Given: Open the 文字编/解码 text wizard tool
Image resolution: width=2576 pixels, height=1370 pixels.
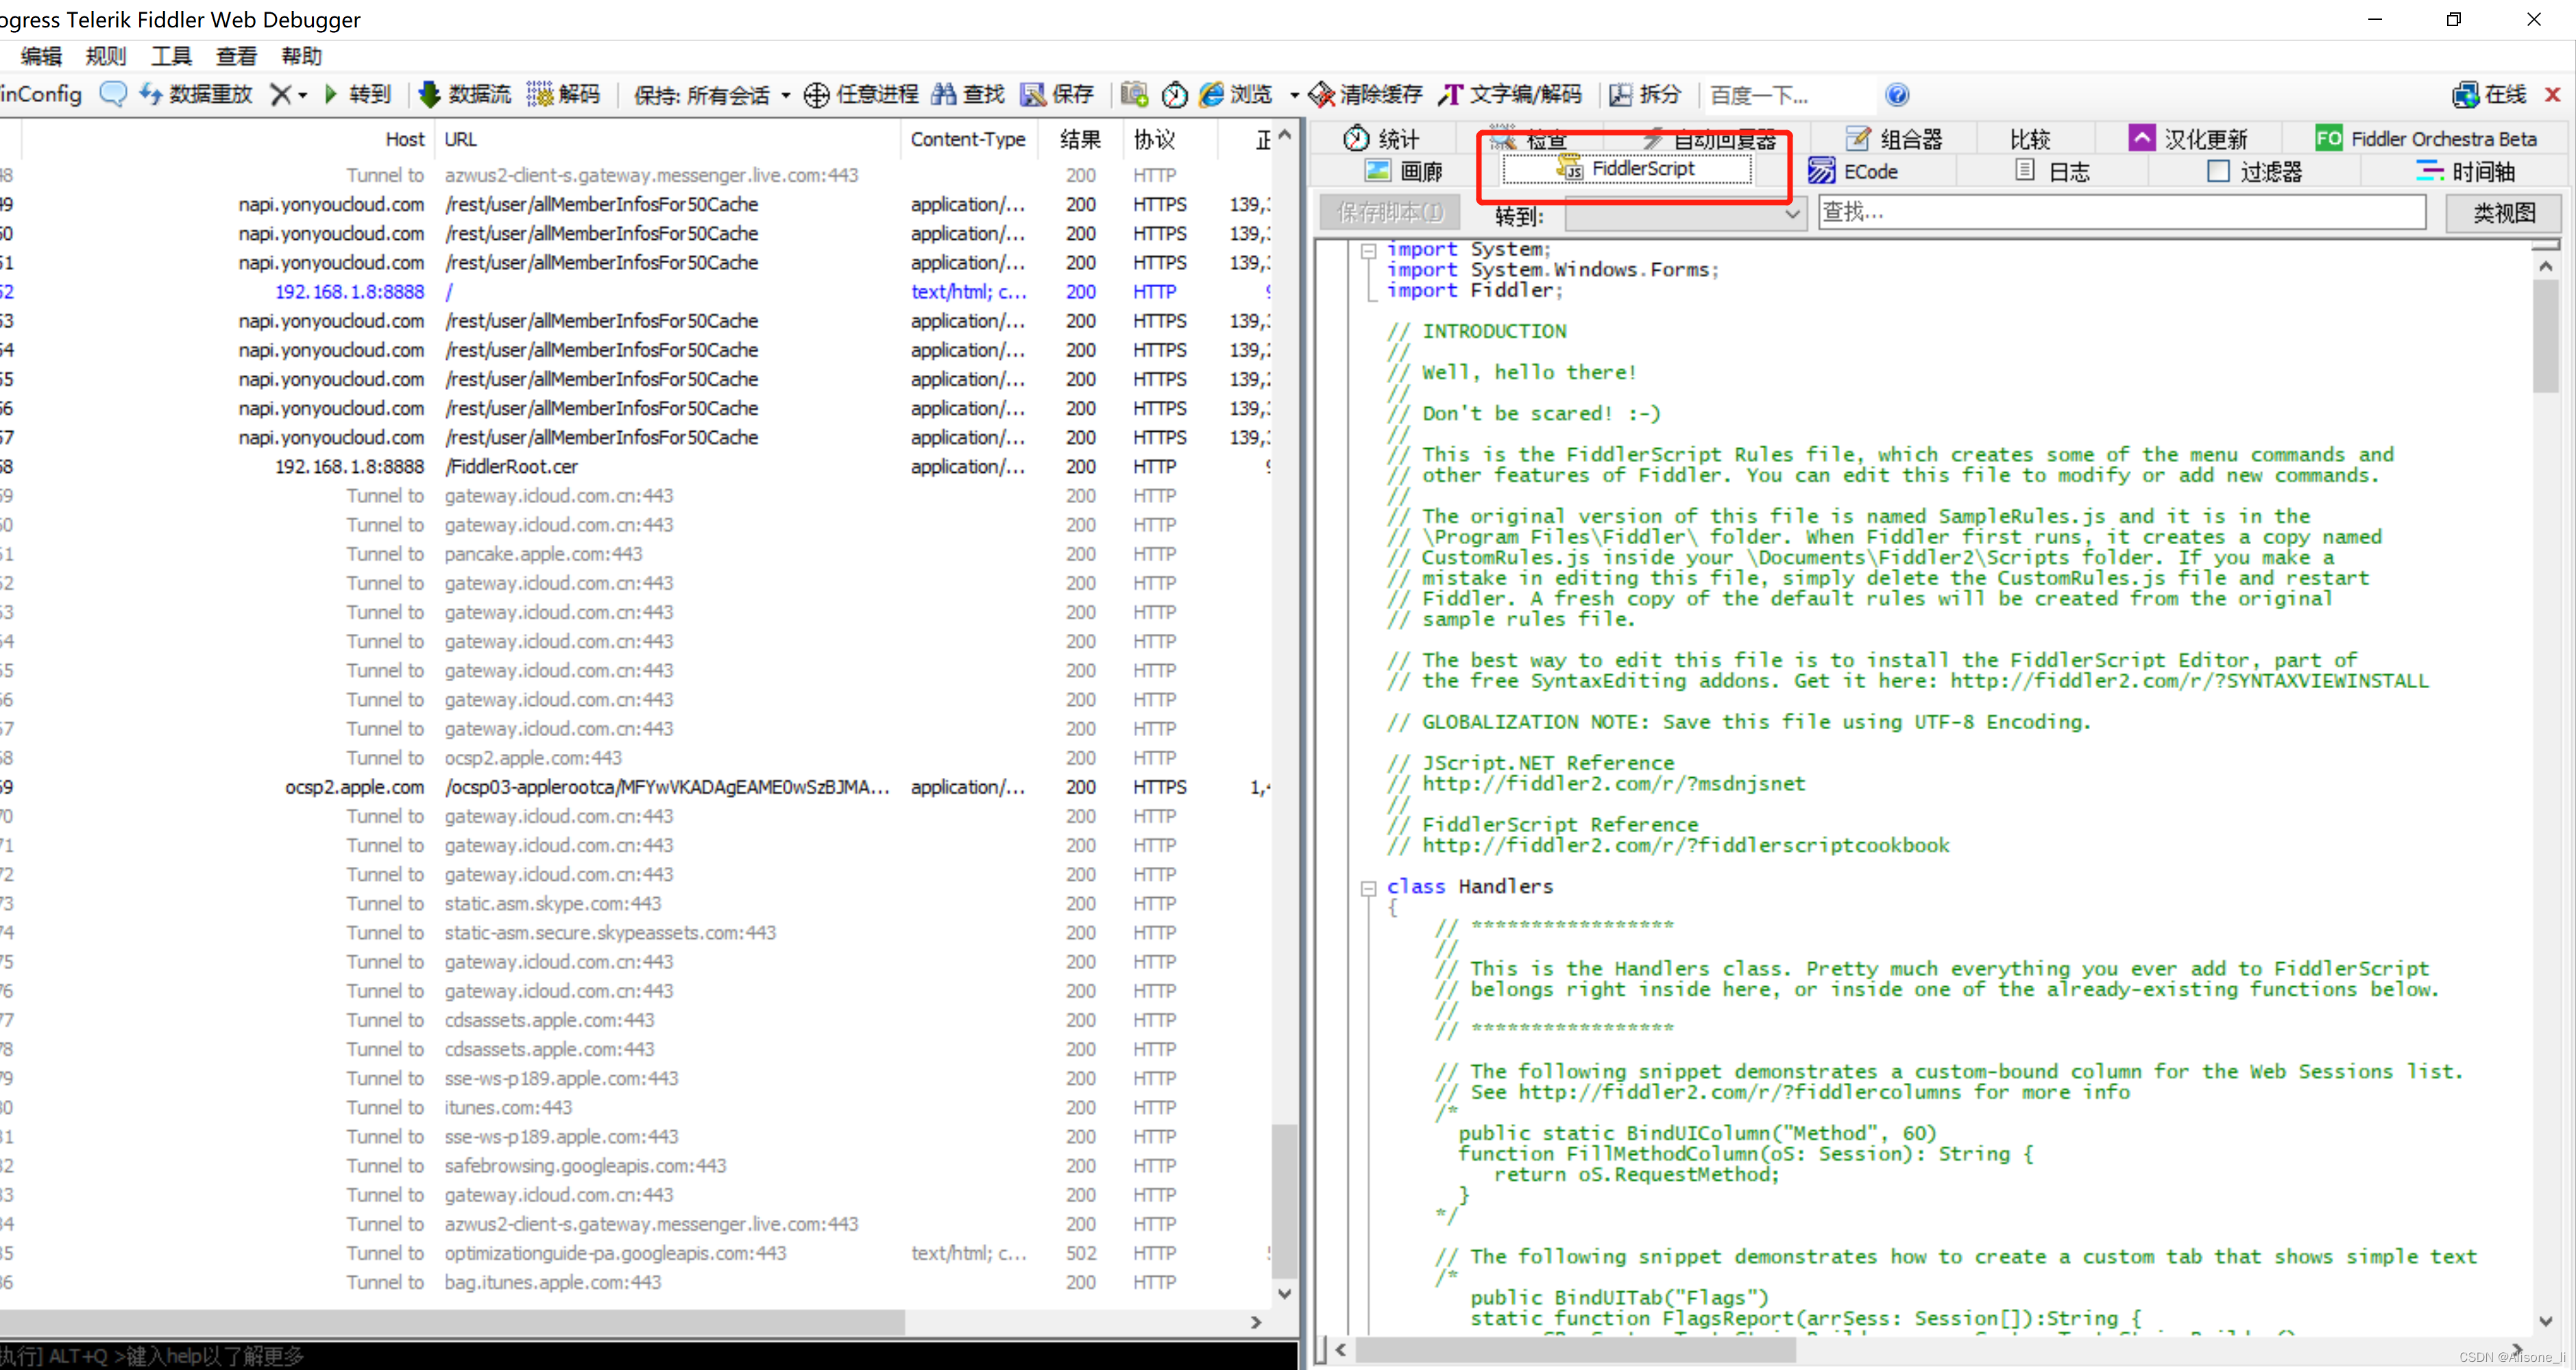Looking at the screenshot, I should 1511,94.
